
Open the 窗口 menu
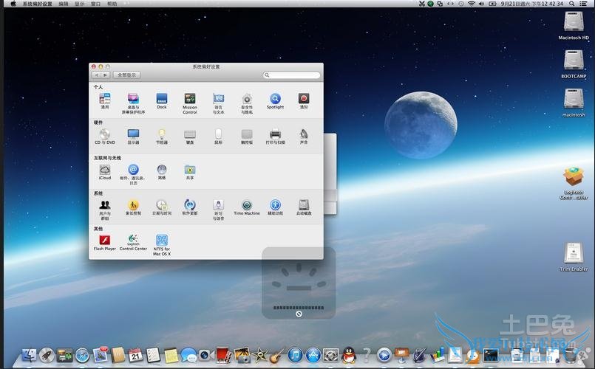95,4
